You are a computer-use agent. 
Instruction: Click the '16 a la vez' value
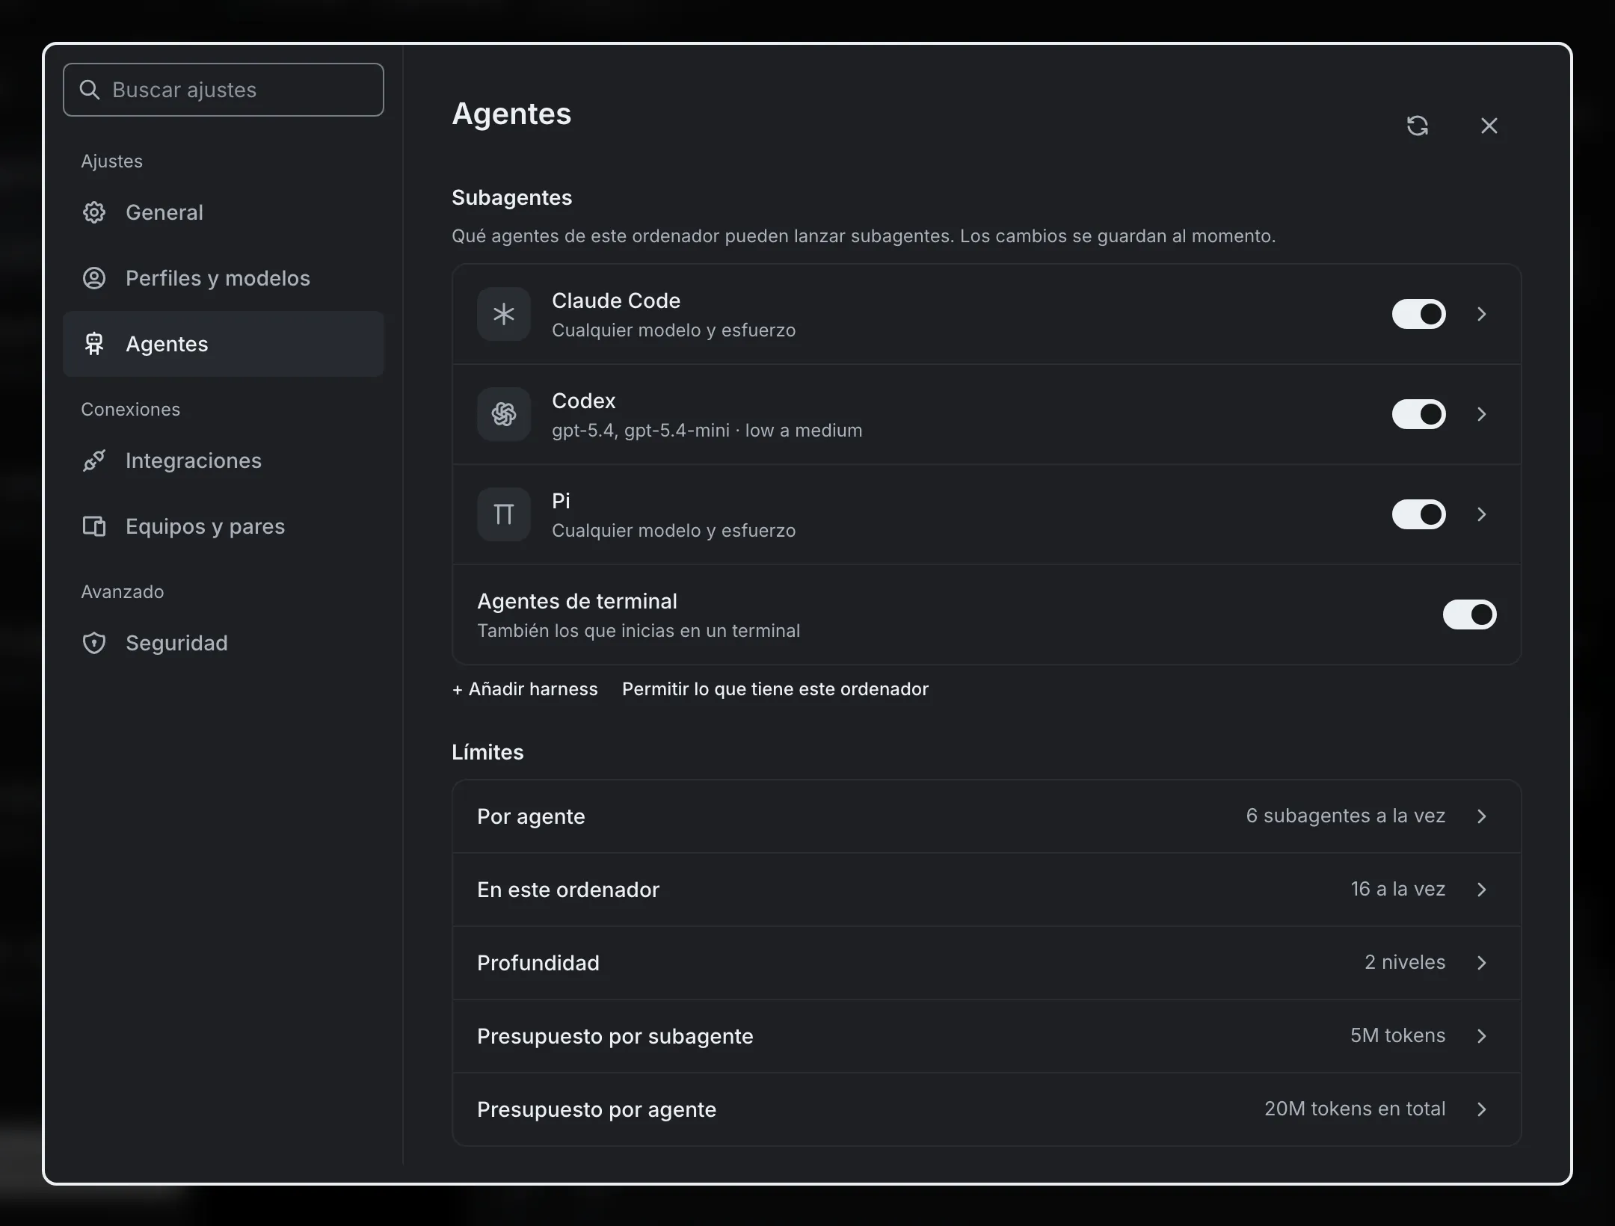point(1397,889)
